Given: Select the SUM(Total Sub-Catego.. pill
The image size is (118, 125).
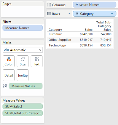Looking at the screenshot, I should [x=22, y=113].
